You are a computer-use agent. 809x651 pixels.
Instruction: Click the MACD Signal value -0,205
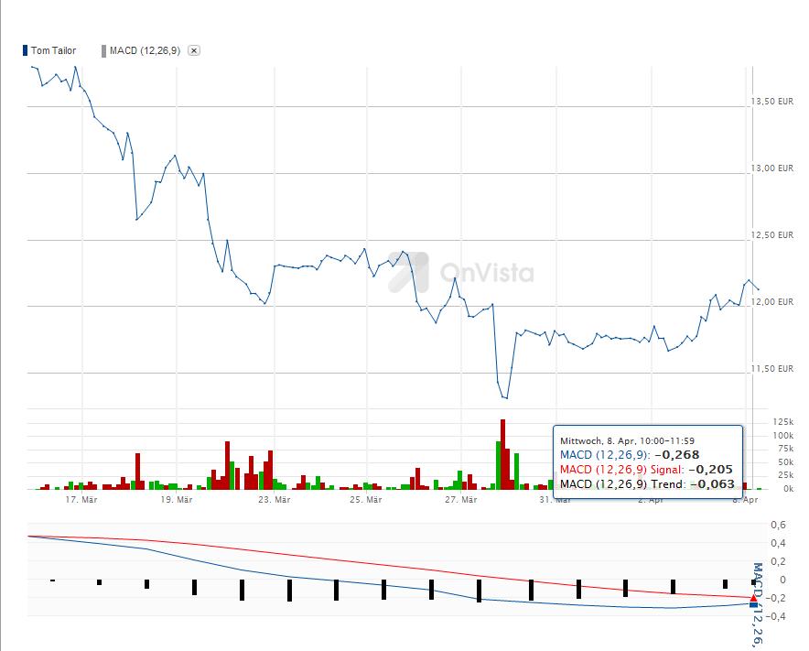pyautogui.click(x=710, y=470)
